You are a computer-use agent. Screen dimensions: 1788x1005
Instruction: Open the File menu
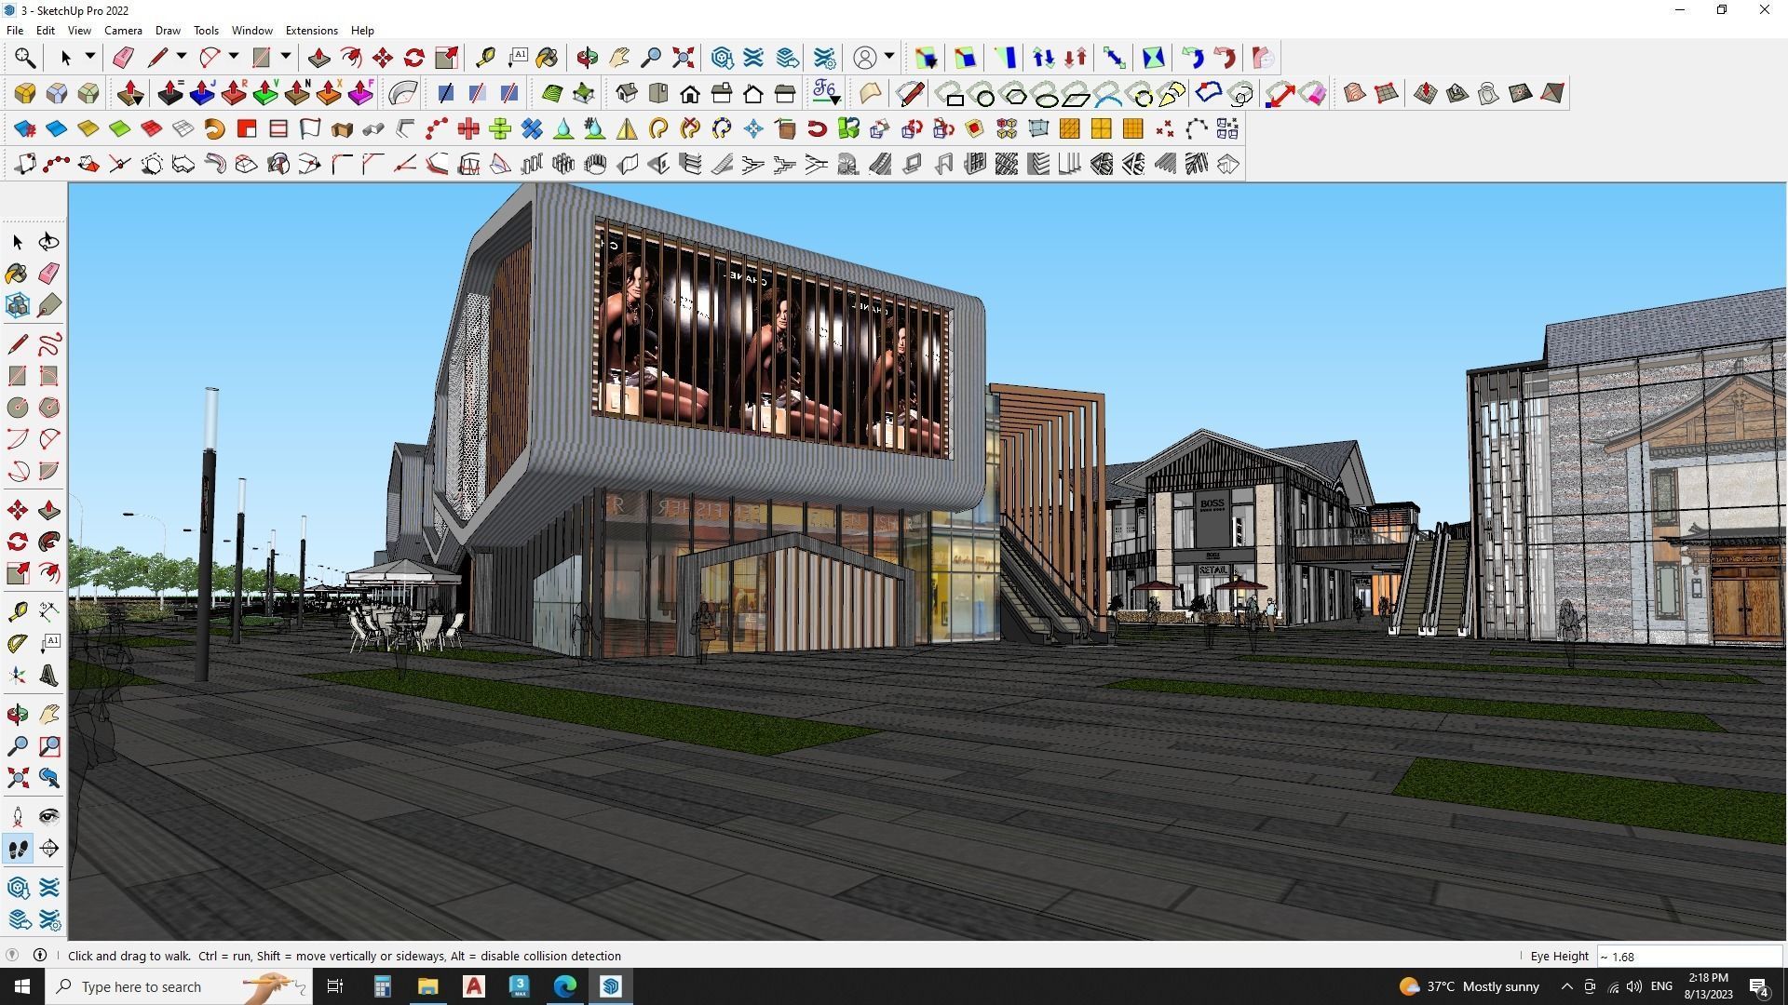point(15,31)
